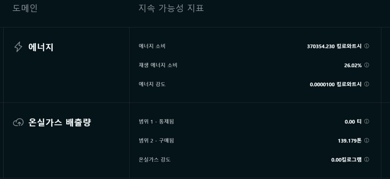Viewport: 390px width, 179px height.
Task: Click the 지속 가능성 지표 column header
Action: (171, 8)
